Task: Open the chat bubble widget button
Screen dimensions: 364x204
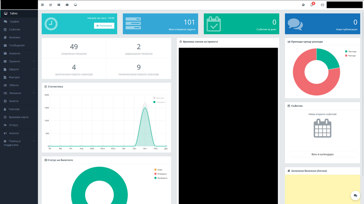Action: click(x=355, y=195)
